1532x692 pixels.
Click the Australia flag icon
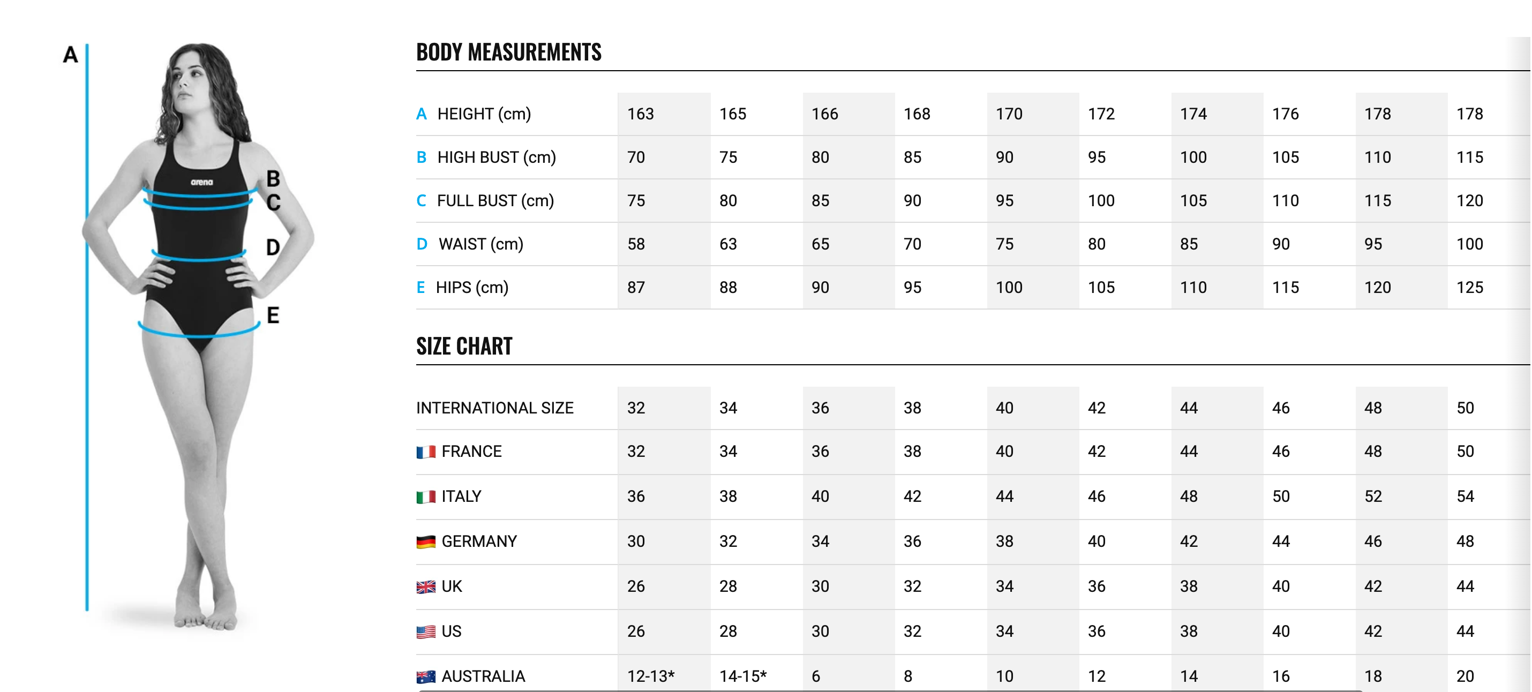point(425,676)
